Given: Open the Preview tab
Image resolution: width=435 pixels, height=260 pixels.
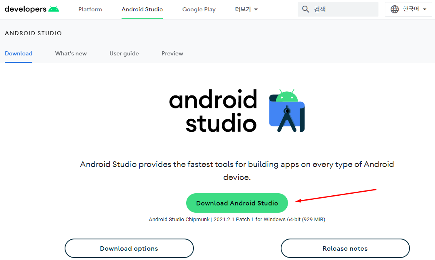Looking at the screenshot, I should (172, 53).
